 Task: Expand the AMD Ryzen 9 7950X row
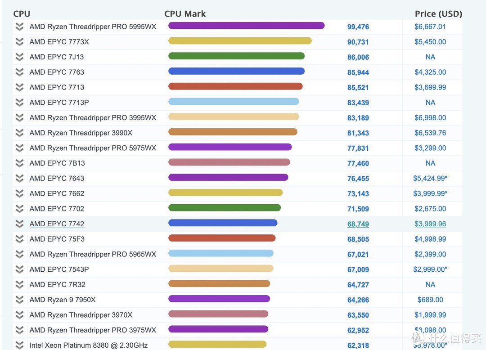[18, 300]
